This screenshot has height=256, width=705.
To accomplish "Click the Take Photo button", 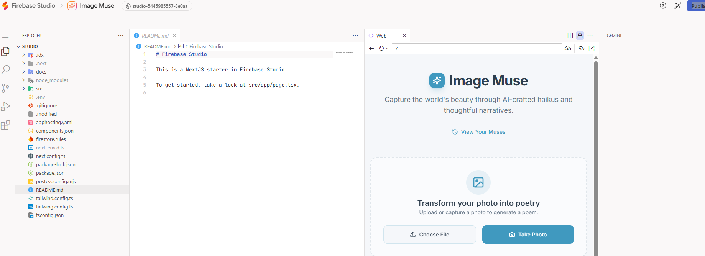I will 528,235.
